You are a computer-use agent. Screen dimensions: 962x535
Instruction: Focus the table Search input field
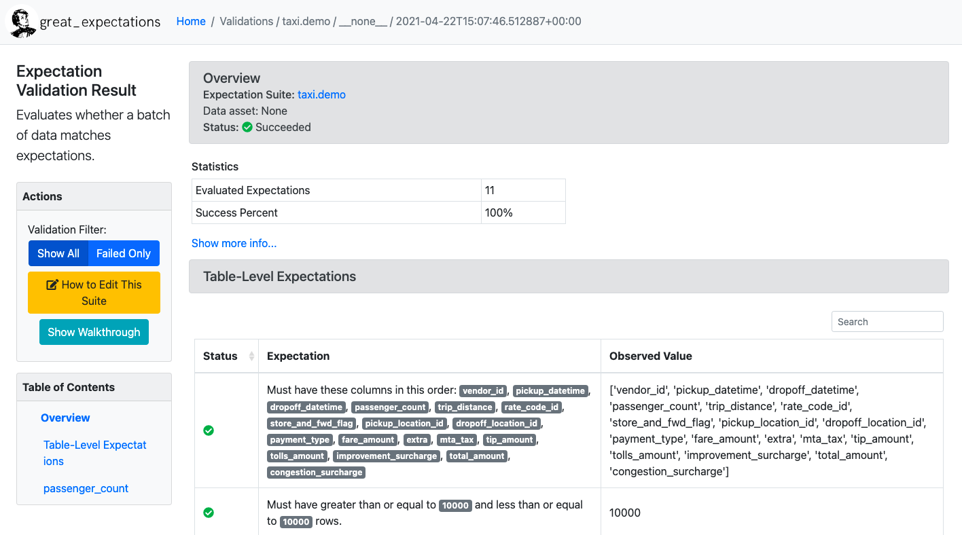[x=887, y=322]
